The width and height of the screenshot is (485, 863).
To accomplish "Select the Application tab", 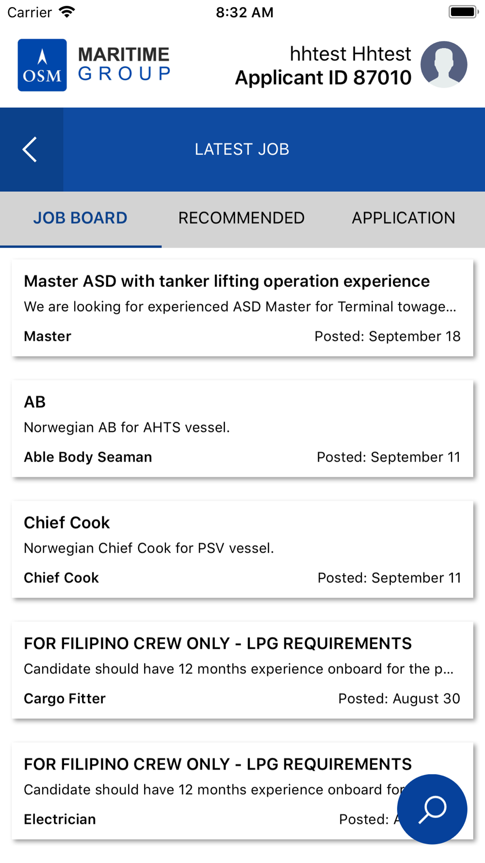I will [404, 218].
